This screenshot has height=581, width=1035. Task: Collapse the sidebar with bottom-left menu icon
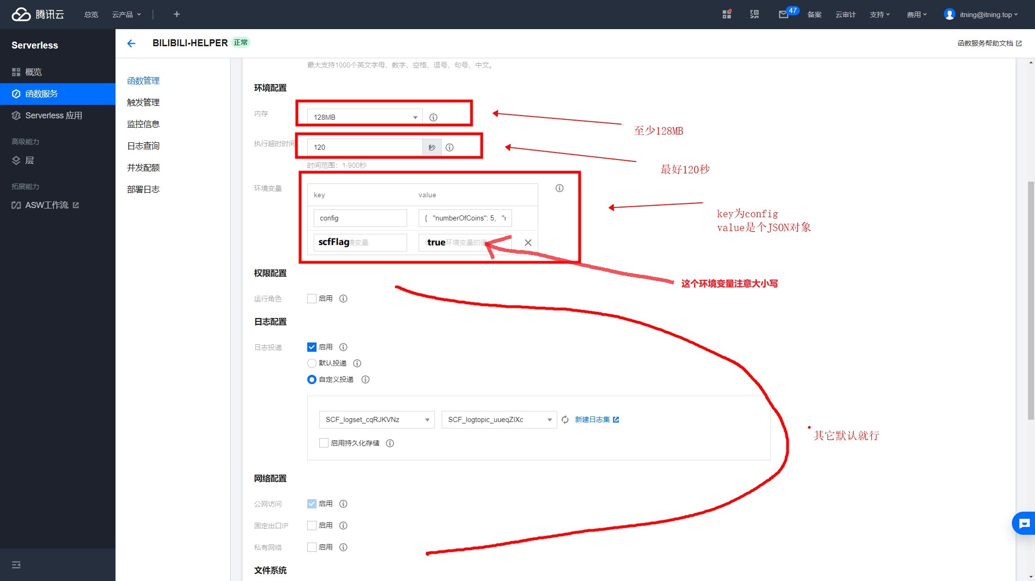pyautogui.click(x=16, y=565)
